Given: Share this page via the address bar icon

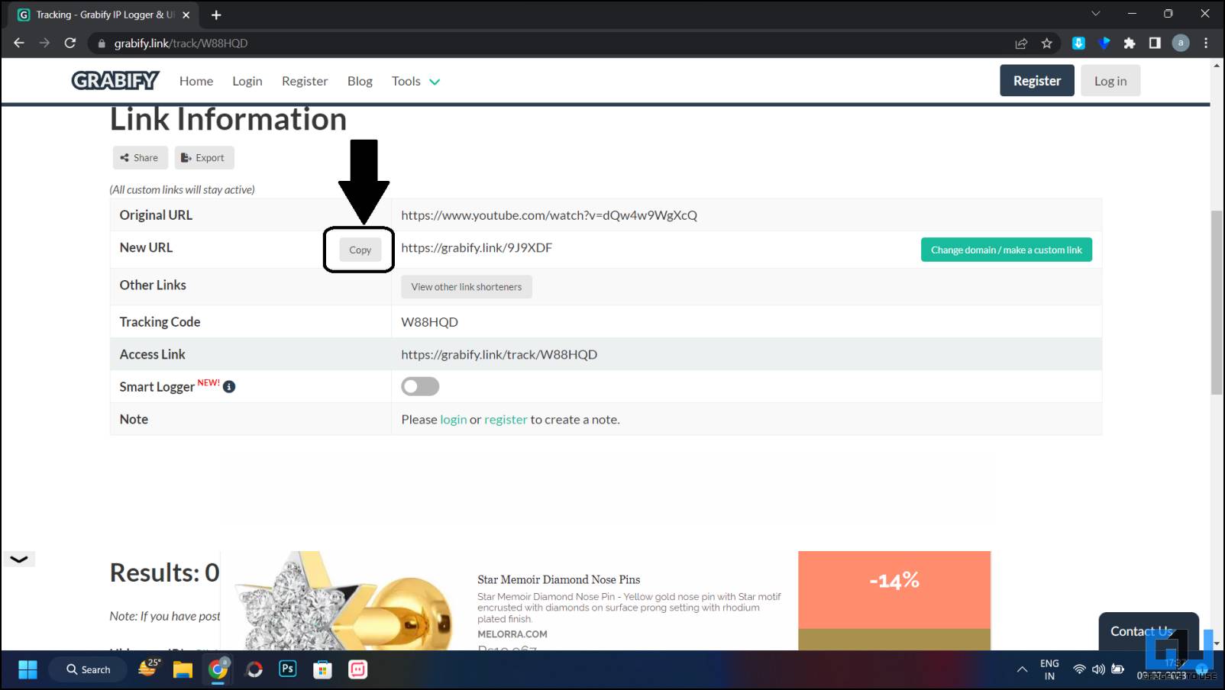Looking at the screenshot, I should pyautogui.click(x=1021, y=44).
